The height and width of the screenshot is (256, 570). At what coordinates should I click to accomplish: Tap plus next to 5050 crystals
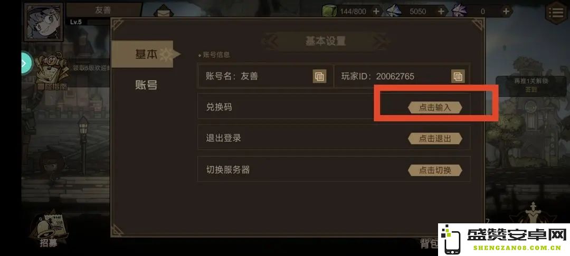(441, 11)
